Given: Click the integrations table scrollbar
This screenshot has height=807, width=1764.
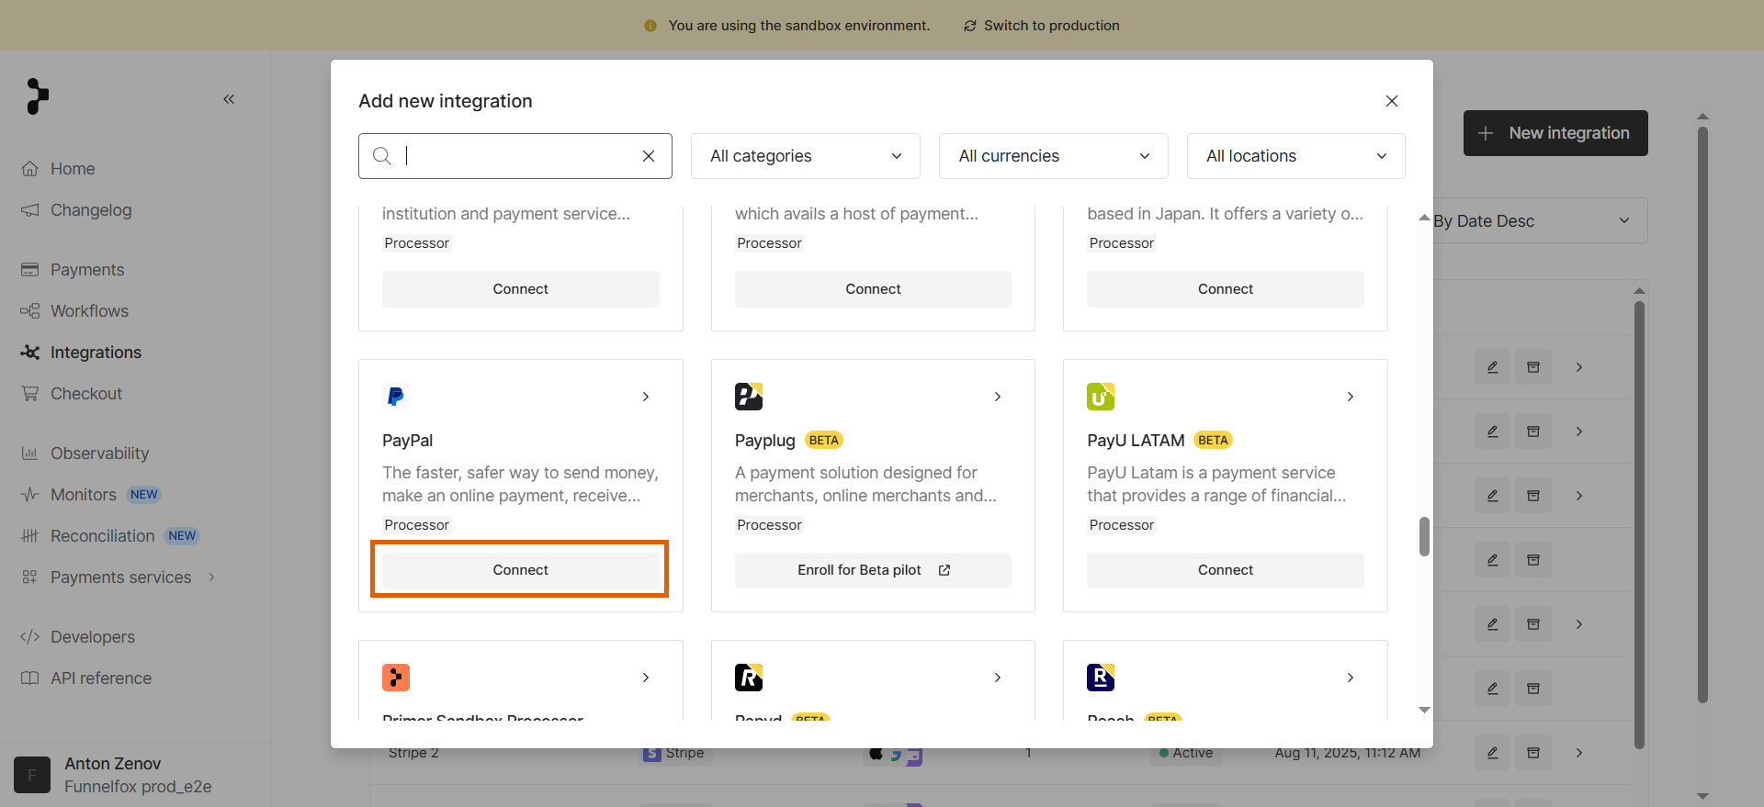Looking at the screenshot, I should point(1640,525).
